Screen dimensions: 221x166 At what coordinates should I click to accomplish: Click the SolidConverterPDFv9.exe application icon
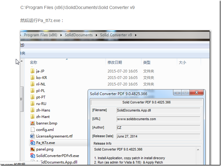(32, 155)
